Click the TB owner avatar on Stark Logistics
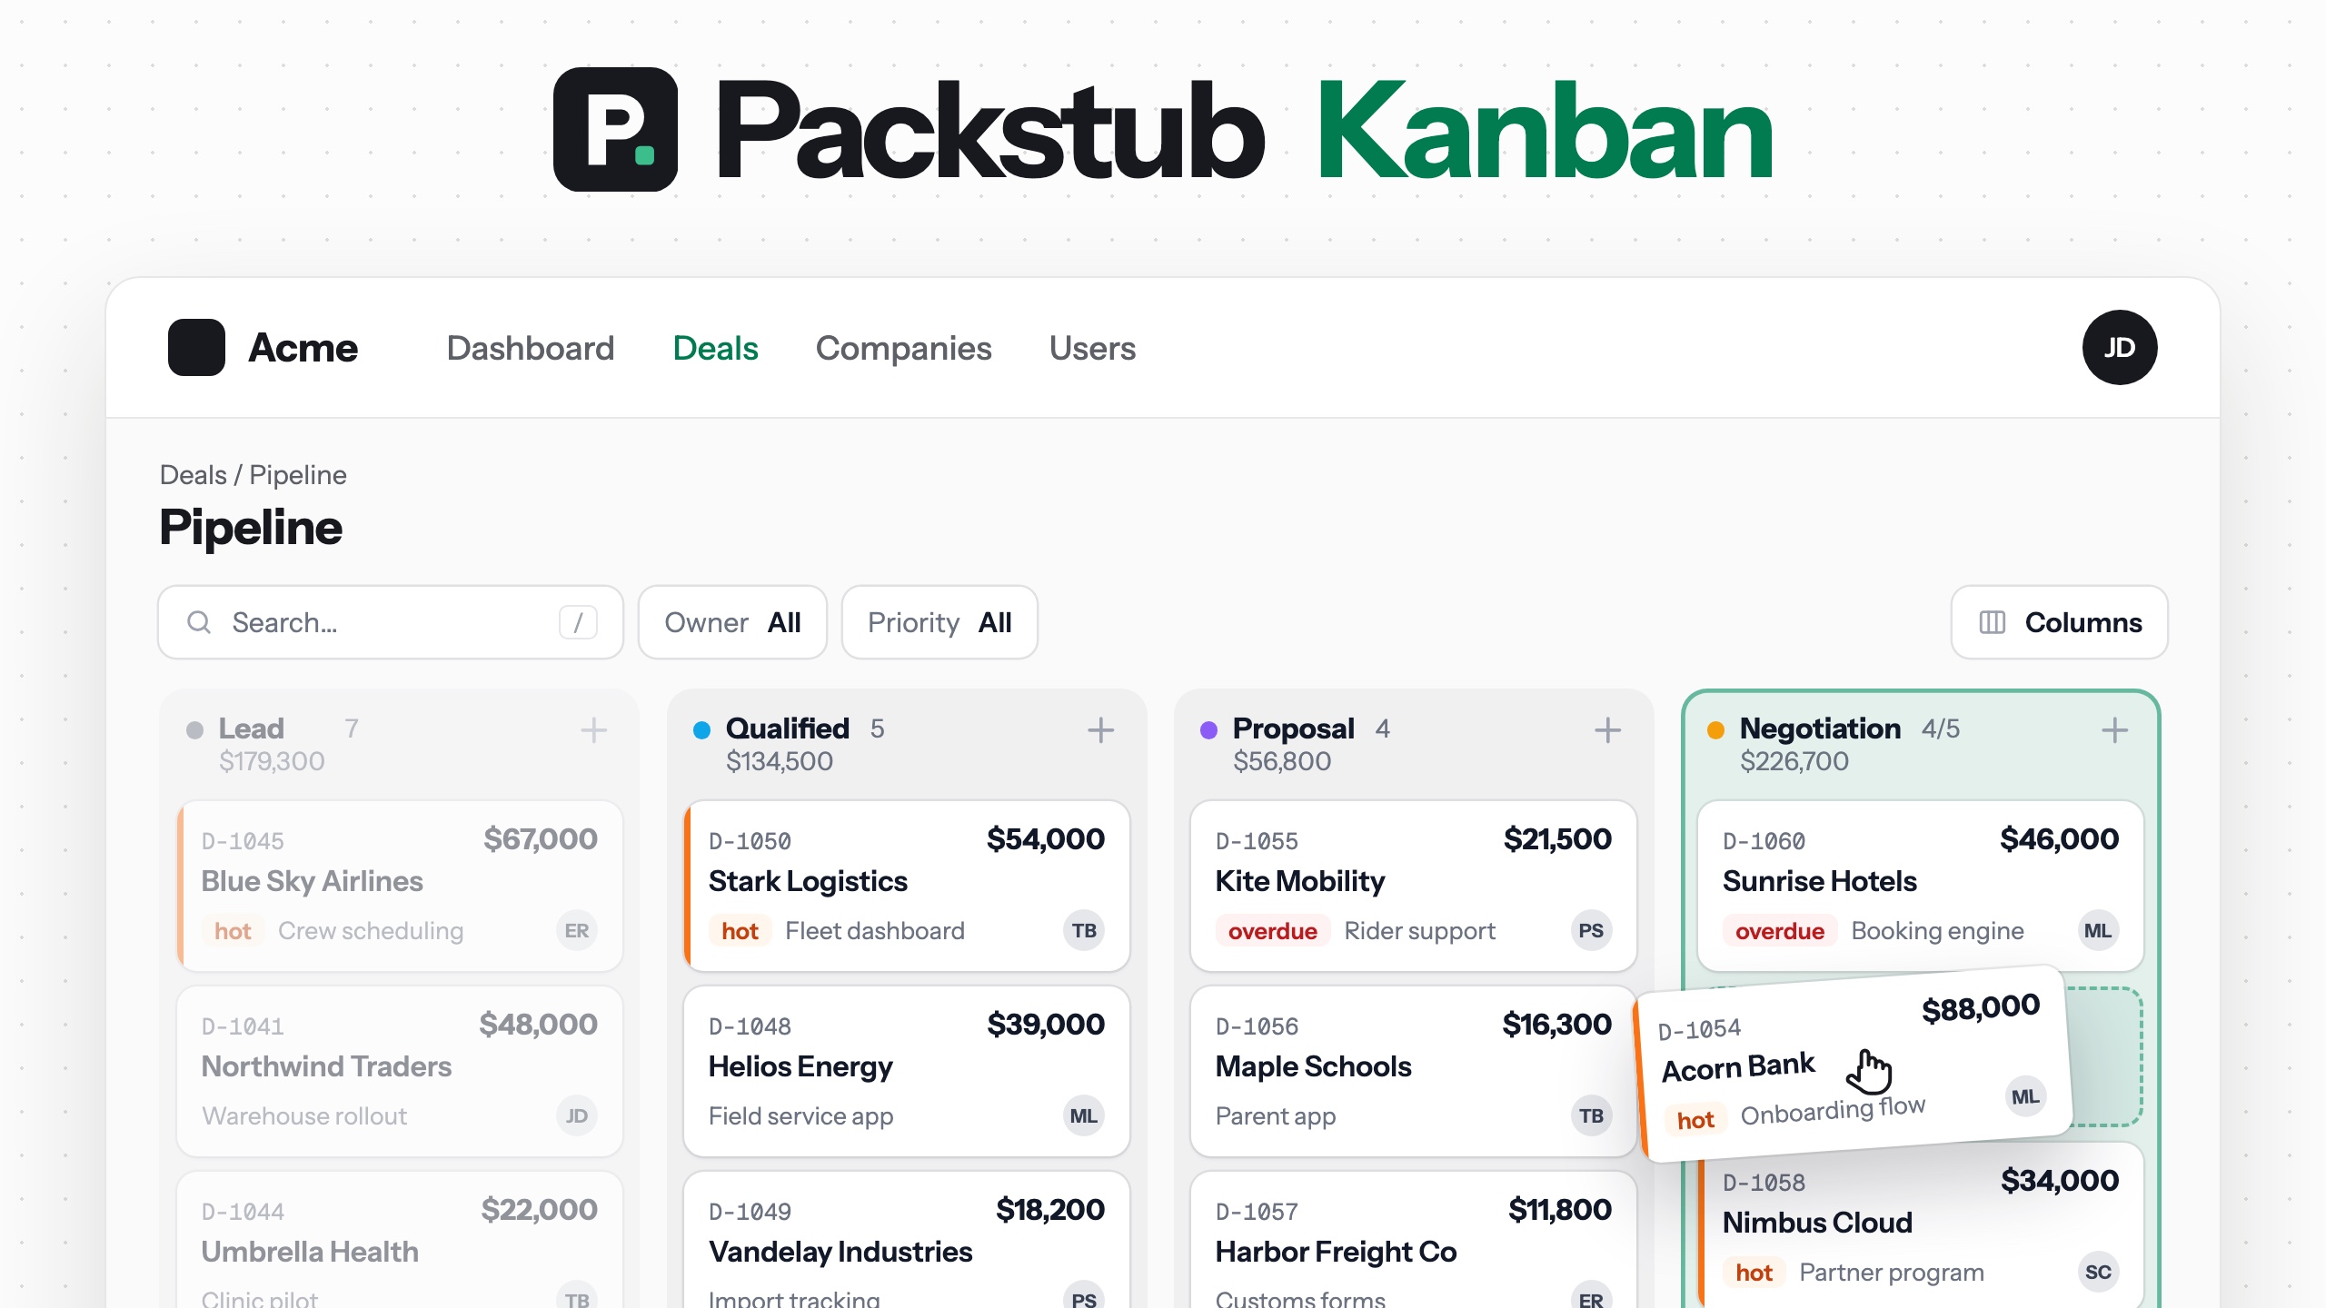Screen dimensions: 2326x1308 pos(1084,930)
